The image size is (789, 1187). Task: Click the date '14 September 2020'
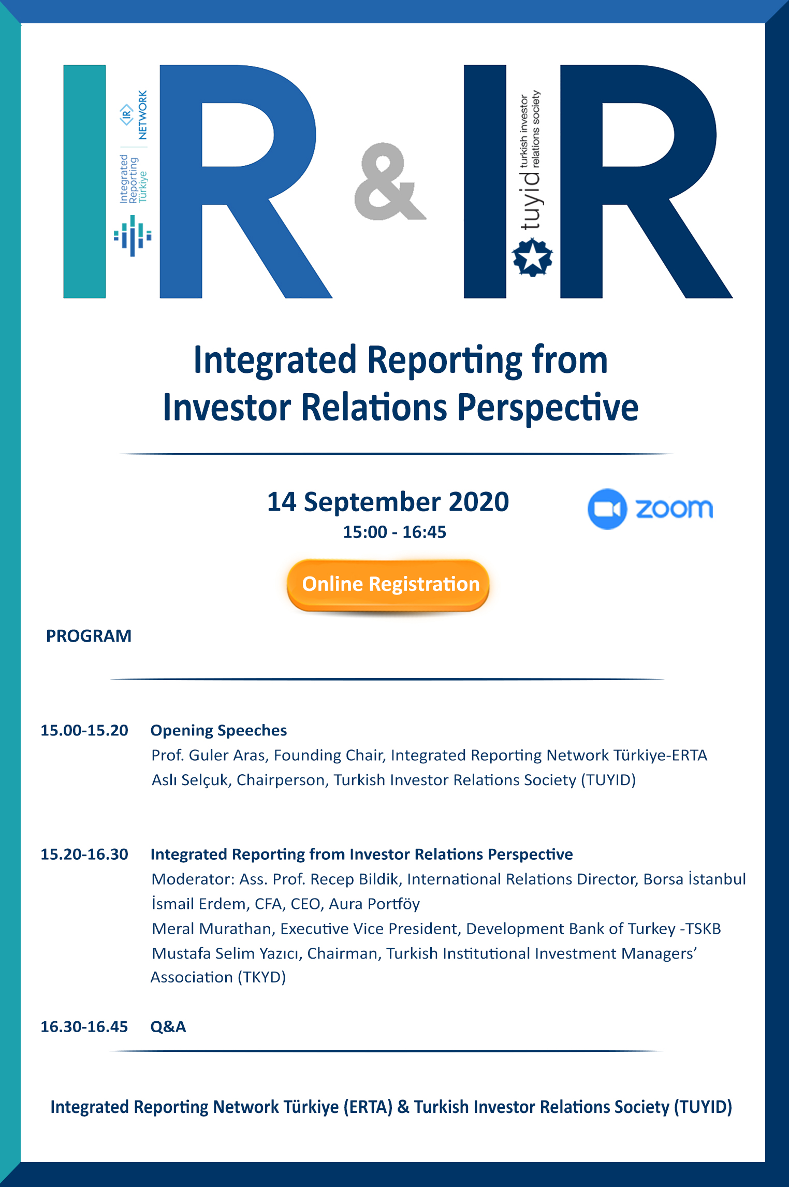click(388, 501)
